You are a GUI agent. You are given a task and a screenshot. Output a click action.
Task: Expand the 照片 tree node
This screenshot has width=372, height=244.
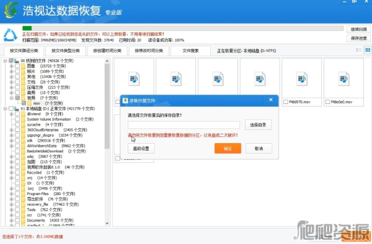(x=11, y=71)
